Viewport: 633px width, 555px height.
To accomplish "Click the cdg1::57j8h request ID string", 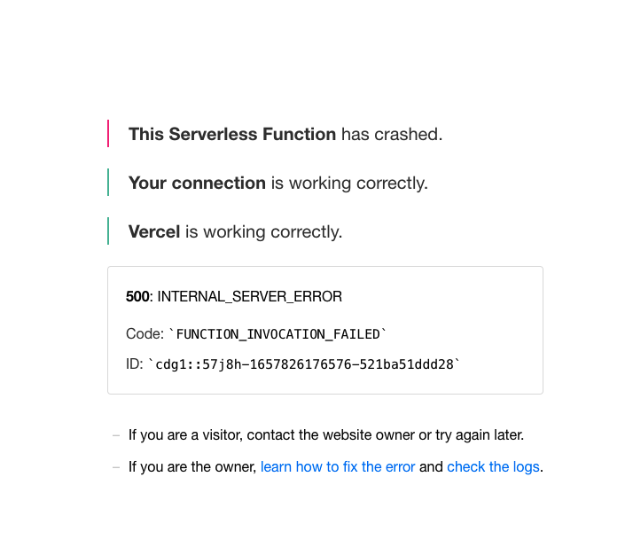I will 304,364.
